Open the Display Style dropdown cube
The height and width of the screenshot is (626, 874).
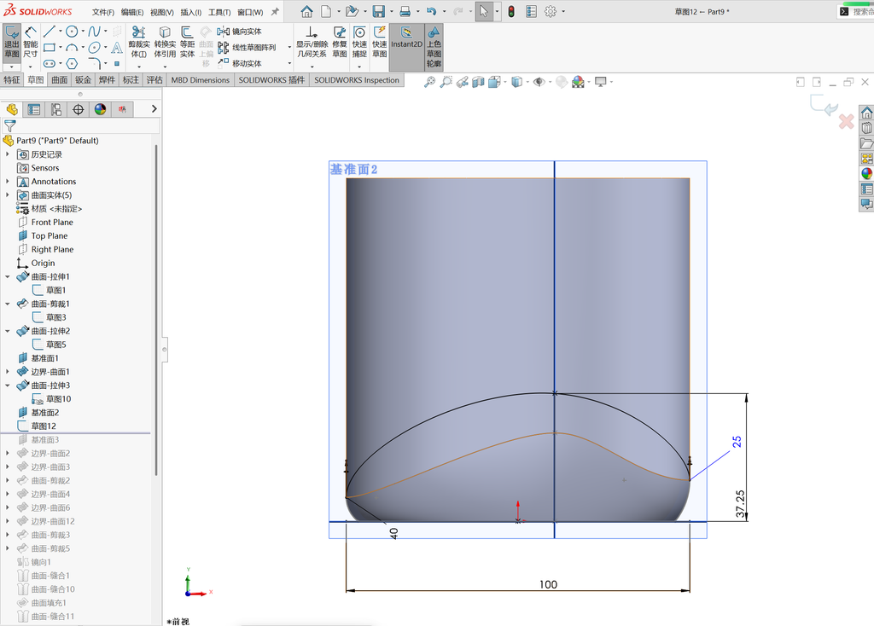(x=516, y=82)
